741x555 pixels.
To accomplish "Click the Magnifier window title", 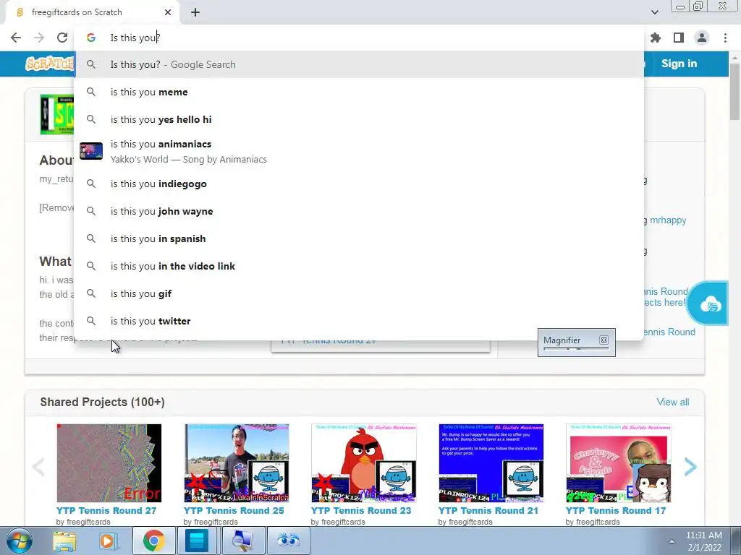I will click(562, 340).
